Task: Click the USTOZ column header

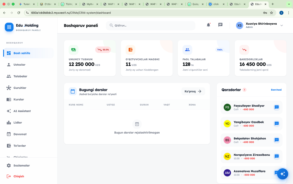Action: tap(111, 105)
